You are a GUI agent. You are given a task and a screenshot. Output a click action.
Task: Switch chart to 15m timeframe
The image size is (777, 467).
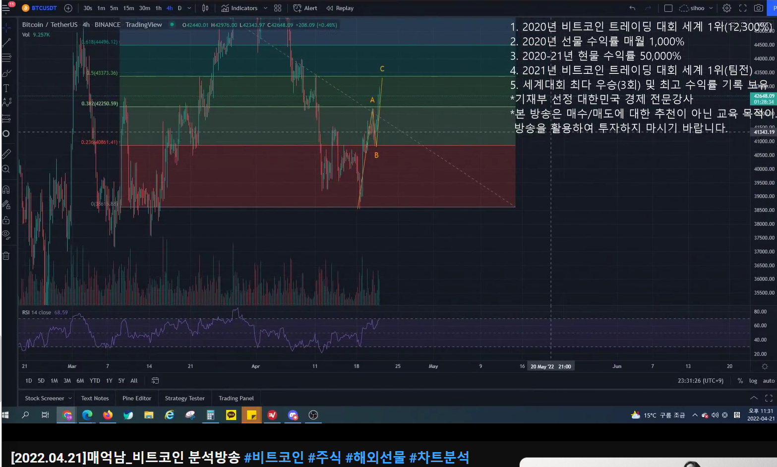pos(128,8)
